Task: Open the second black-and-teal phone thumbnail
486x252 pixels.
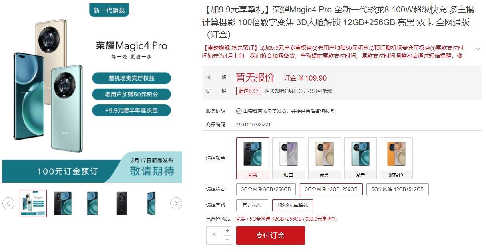Action: [x=63, y=203]
